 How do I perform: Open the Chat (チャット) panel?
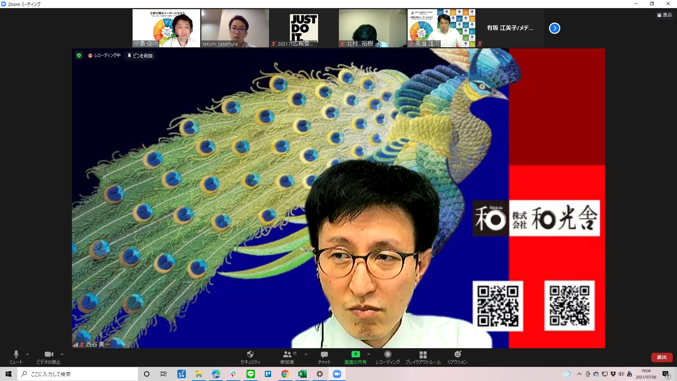[x=324, y=357]
